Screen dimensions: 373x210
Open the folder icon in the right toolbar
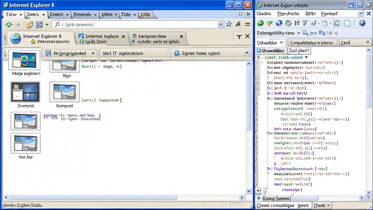[325, 23]
